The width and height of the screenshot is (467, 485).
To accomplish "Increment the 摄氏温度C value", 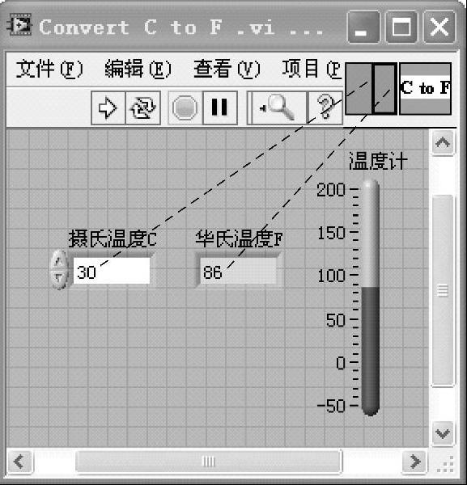I will (59, 260).
